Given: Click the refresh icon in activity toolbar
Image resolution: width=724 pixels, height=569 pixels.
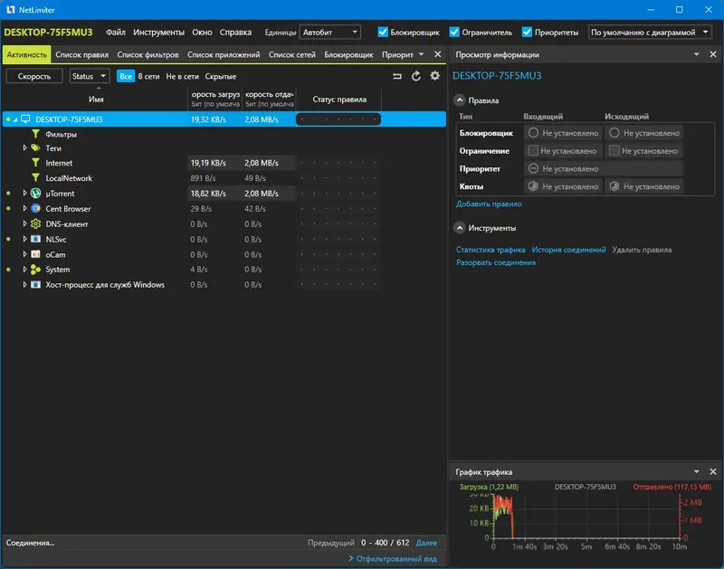Looking at the screenshot, I should (x=416, y=76).
